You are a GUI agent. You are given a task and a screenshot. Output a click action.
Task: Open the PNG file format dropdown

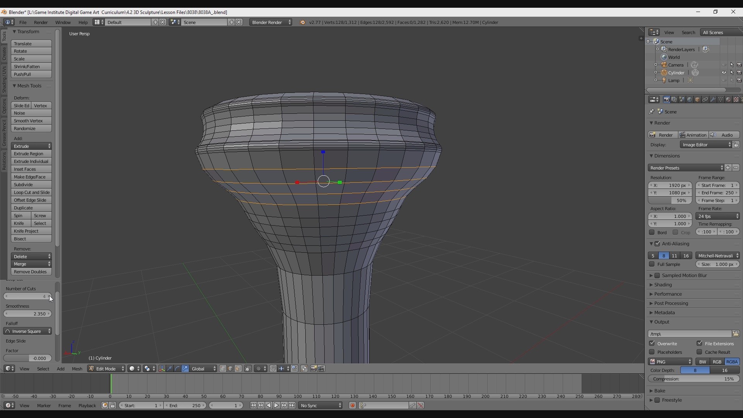(670, 362)
